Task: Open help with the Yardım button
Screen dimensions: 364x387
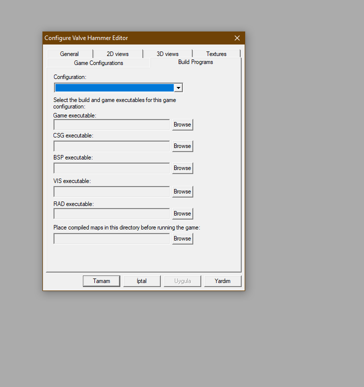Action: (x=223, y=281)
